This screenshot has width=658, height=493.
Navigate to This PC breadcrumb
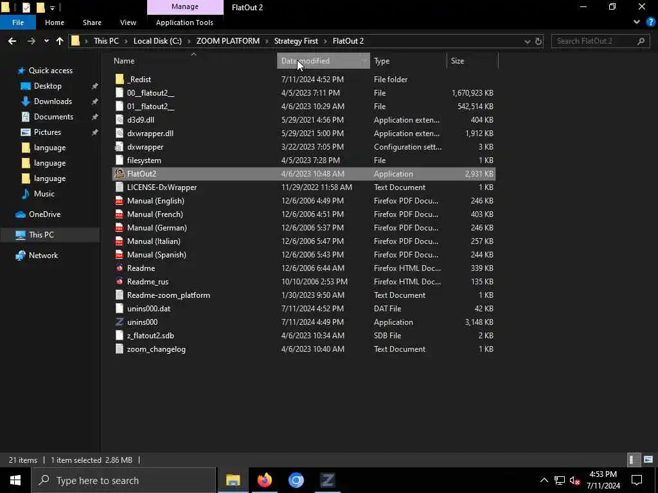[x=106, y=41]
